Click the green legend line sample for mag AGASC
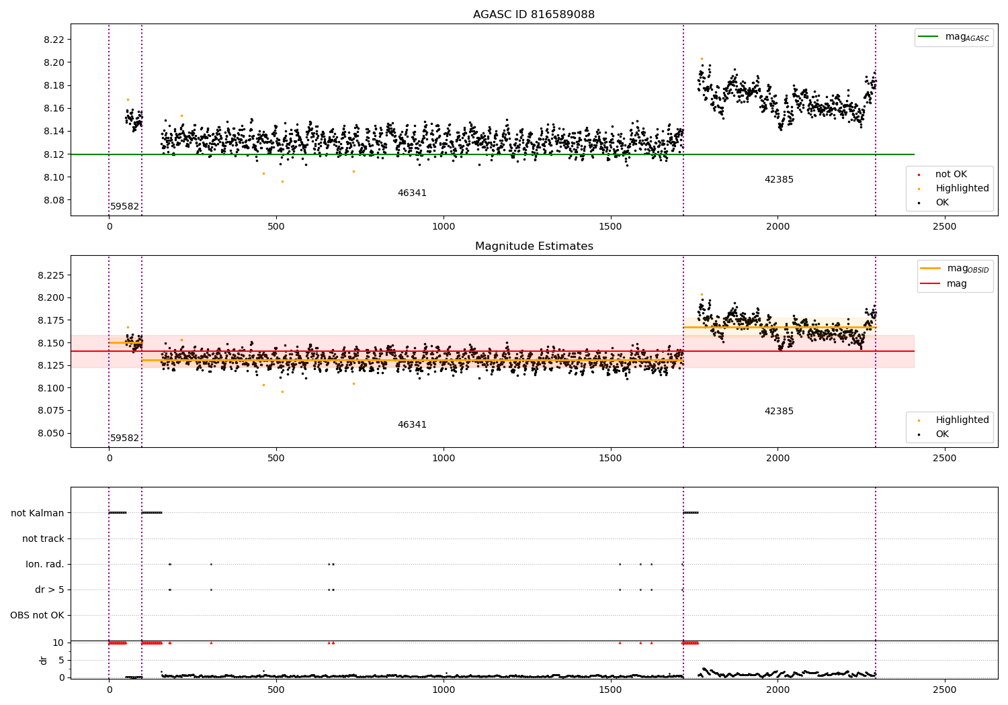 point(928,37)
